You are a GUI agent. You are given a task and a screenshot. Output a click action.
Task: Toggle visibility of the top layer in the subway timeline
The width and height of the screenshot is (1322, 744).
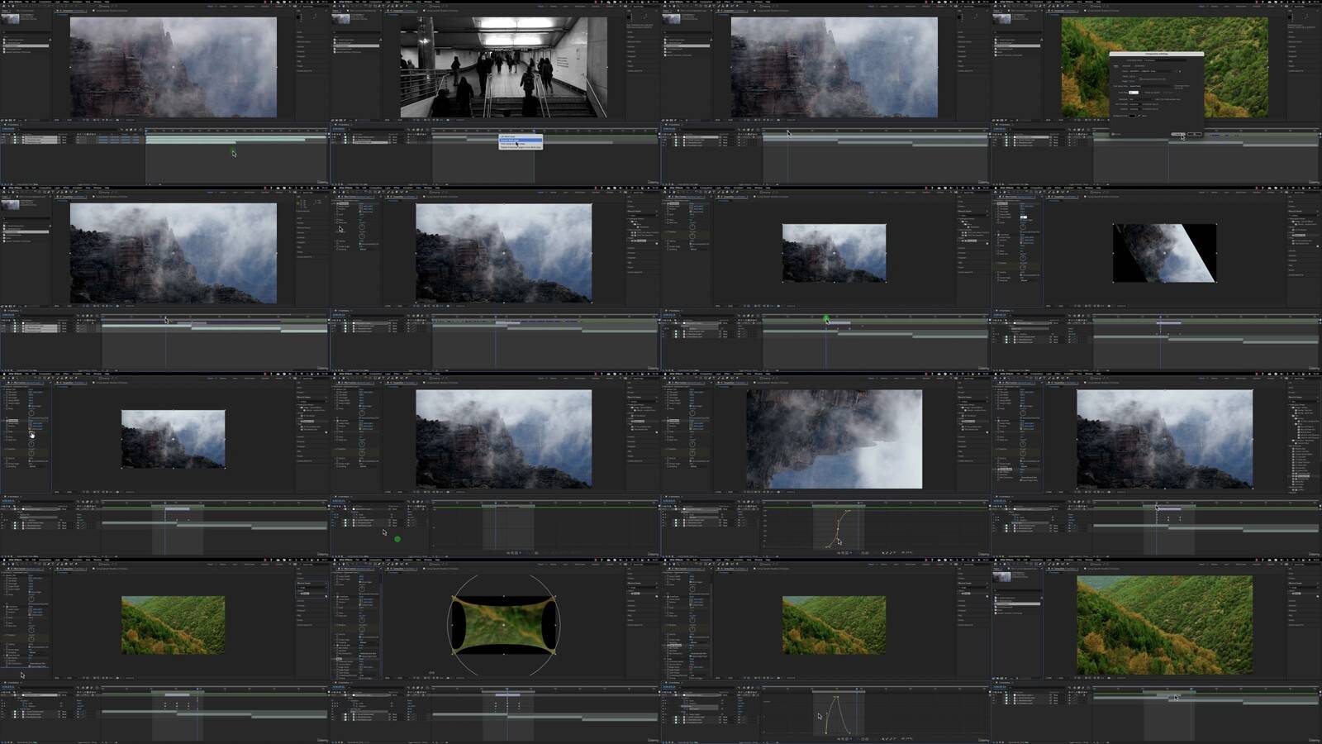tap(334, 137)
